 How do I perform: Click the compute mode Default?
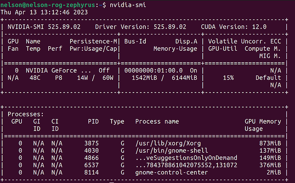point(268,78)
